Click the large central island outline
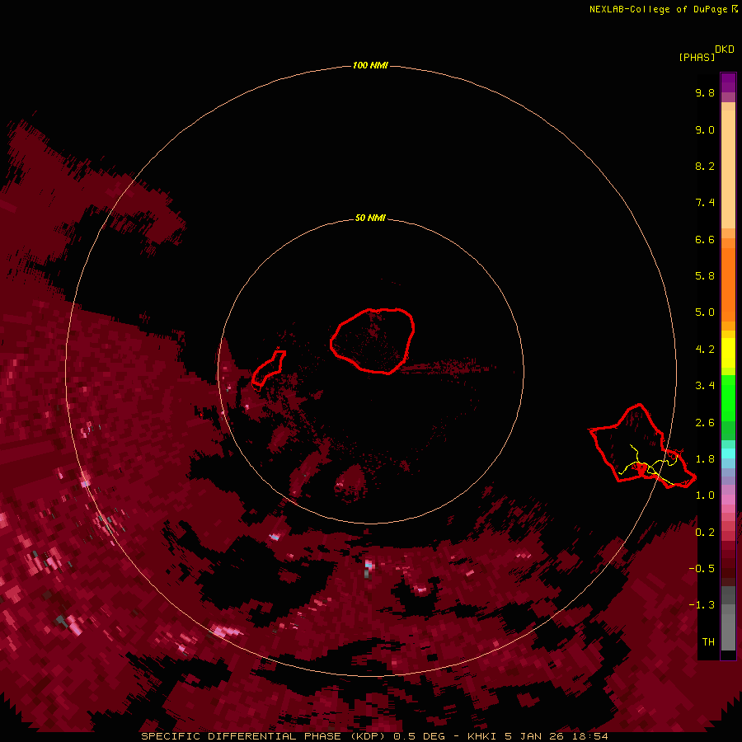This screenshot has width=742, height=742. (373, 341)
